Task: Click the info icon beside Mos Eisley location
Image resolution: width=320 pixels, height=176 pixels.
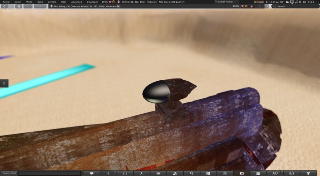Action: pos(52,6)
